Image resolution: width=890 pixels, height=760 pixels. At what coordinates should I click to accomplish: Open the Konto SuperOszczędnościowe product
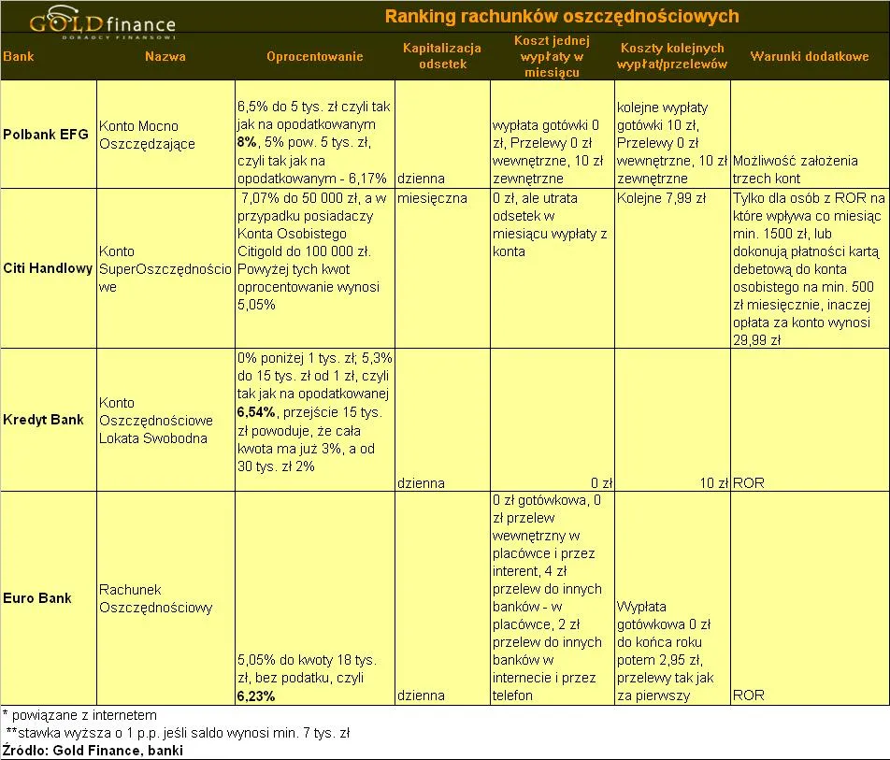point(165,268)
